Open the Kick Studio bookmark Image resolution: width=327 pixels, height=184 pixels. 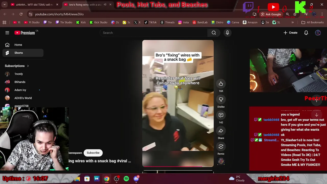tap(98, 22)
